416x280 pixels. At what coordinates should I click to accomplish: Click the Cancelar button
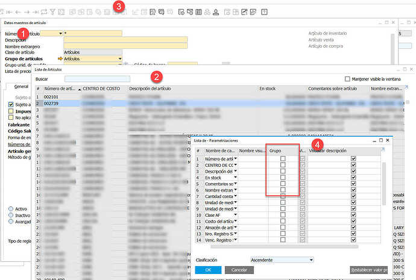point(239,270)
